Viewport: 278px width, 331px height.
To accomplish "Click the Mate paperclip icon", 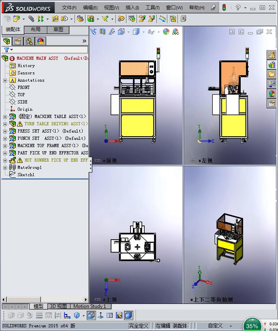I will pyautogui.click(x=31, y=19).
